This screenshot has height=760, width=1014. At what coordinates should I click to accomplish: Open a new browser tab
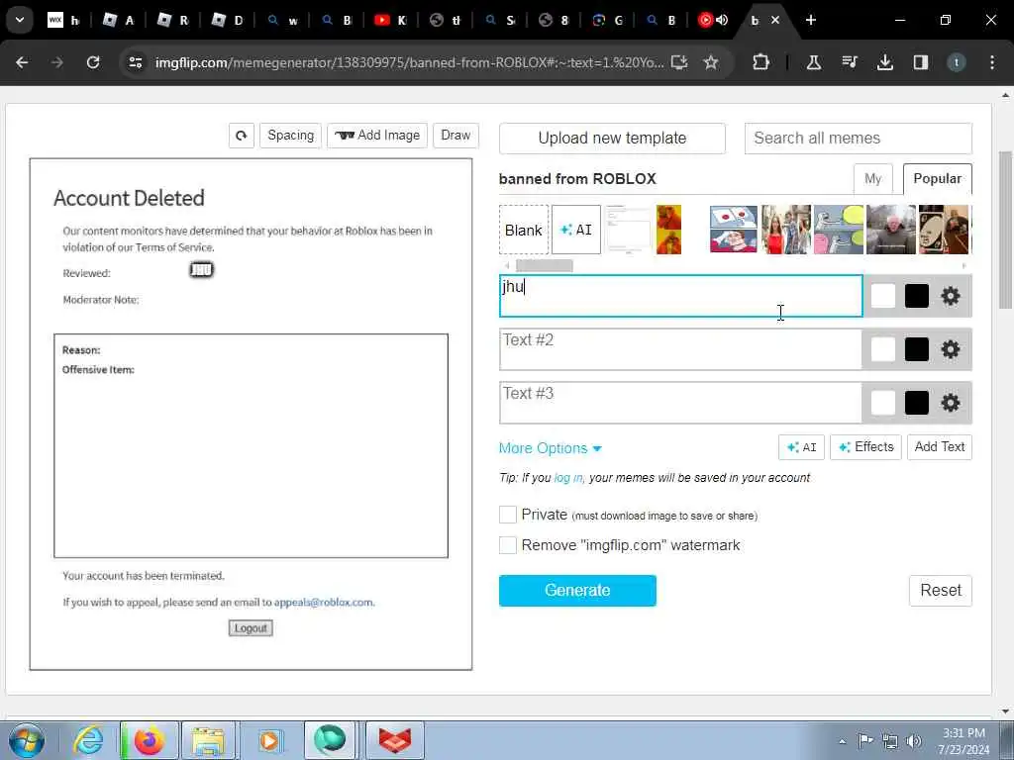[x=811, y=20]
